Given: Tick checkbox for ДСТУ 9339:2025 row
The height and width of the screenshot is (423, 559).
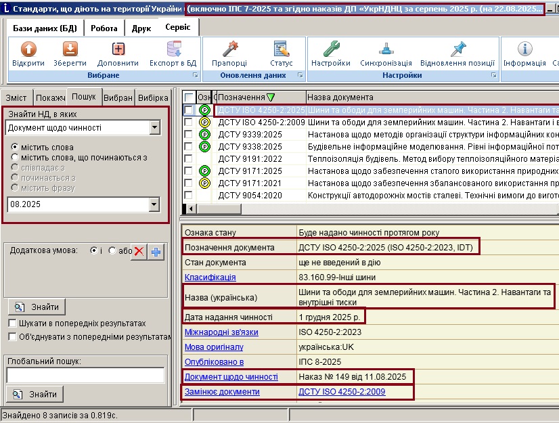Looking at the screenshot, I should click(x=189, y=135).
